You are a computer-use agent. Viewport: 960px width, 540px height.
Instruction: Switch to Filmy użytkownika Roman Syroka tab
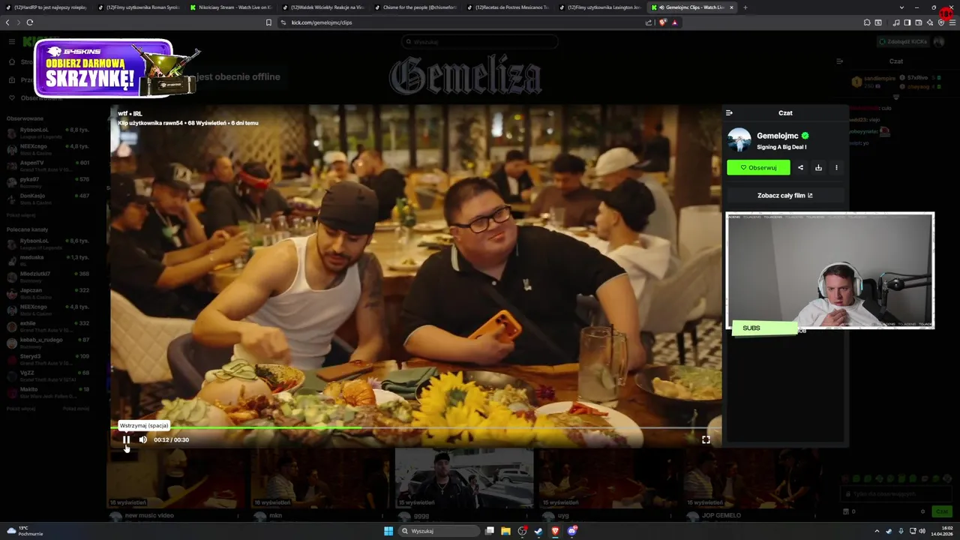[x=139, y=7]
